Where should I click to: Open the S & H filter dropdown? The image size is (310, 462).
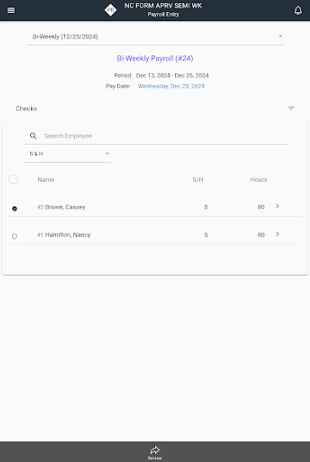[x=67, y=153]
